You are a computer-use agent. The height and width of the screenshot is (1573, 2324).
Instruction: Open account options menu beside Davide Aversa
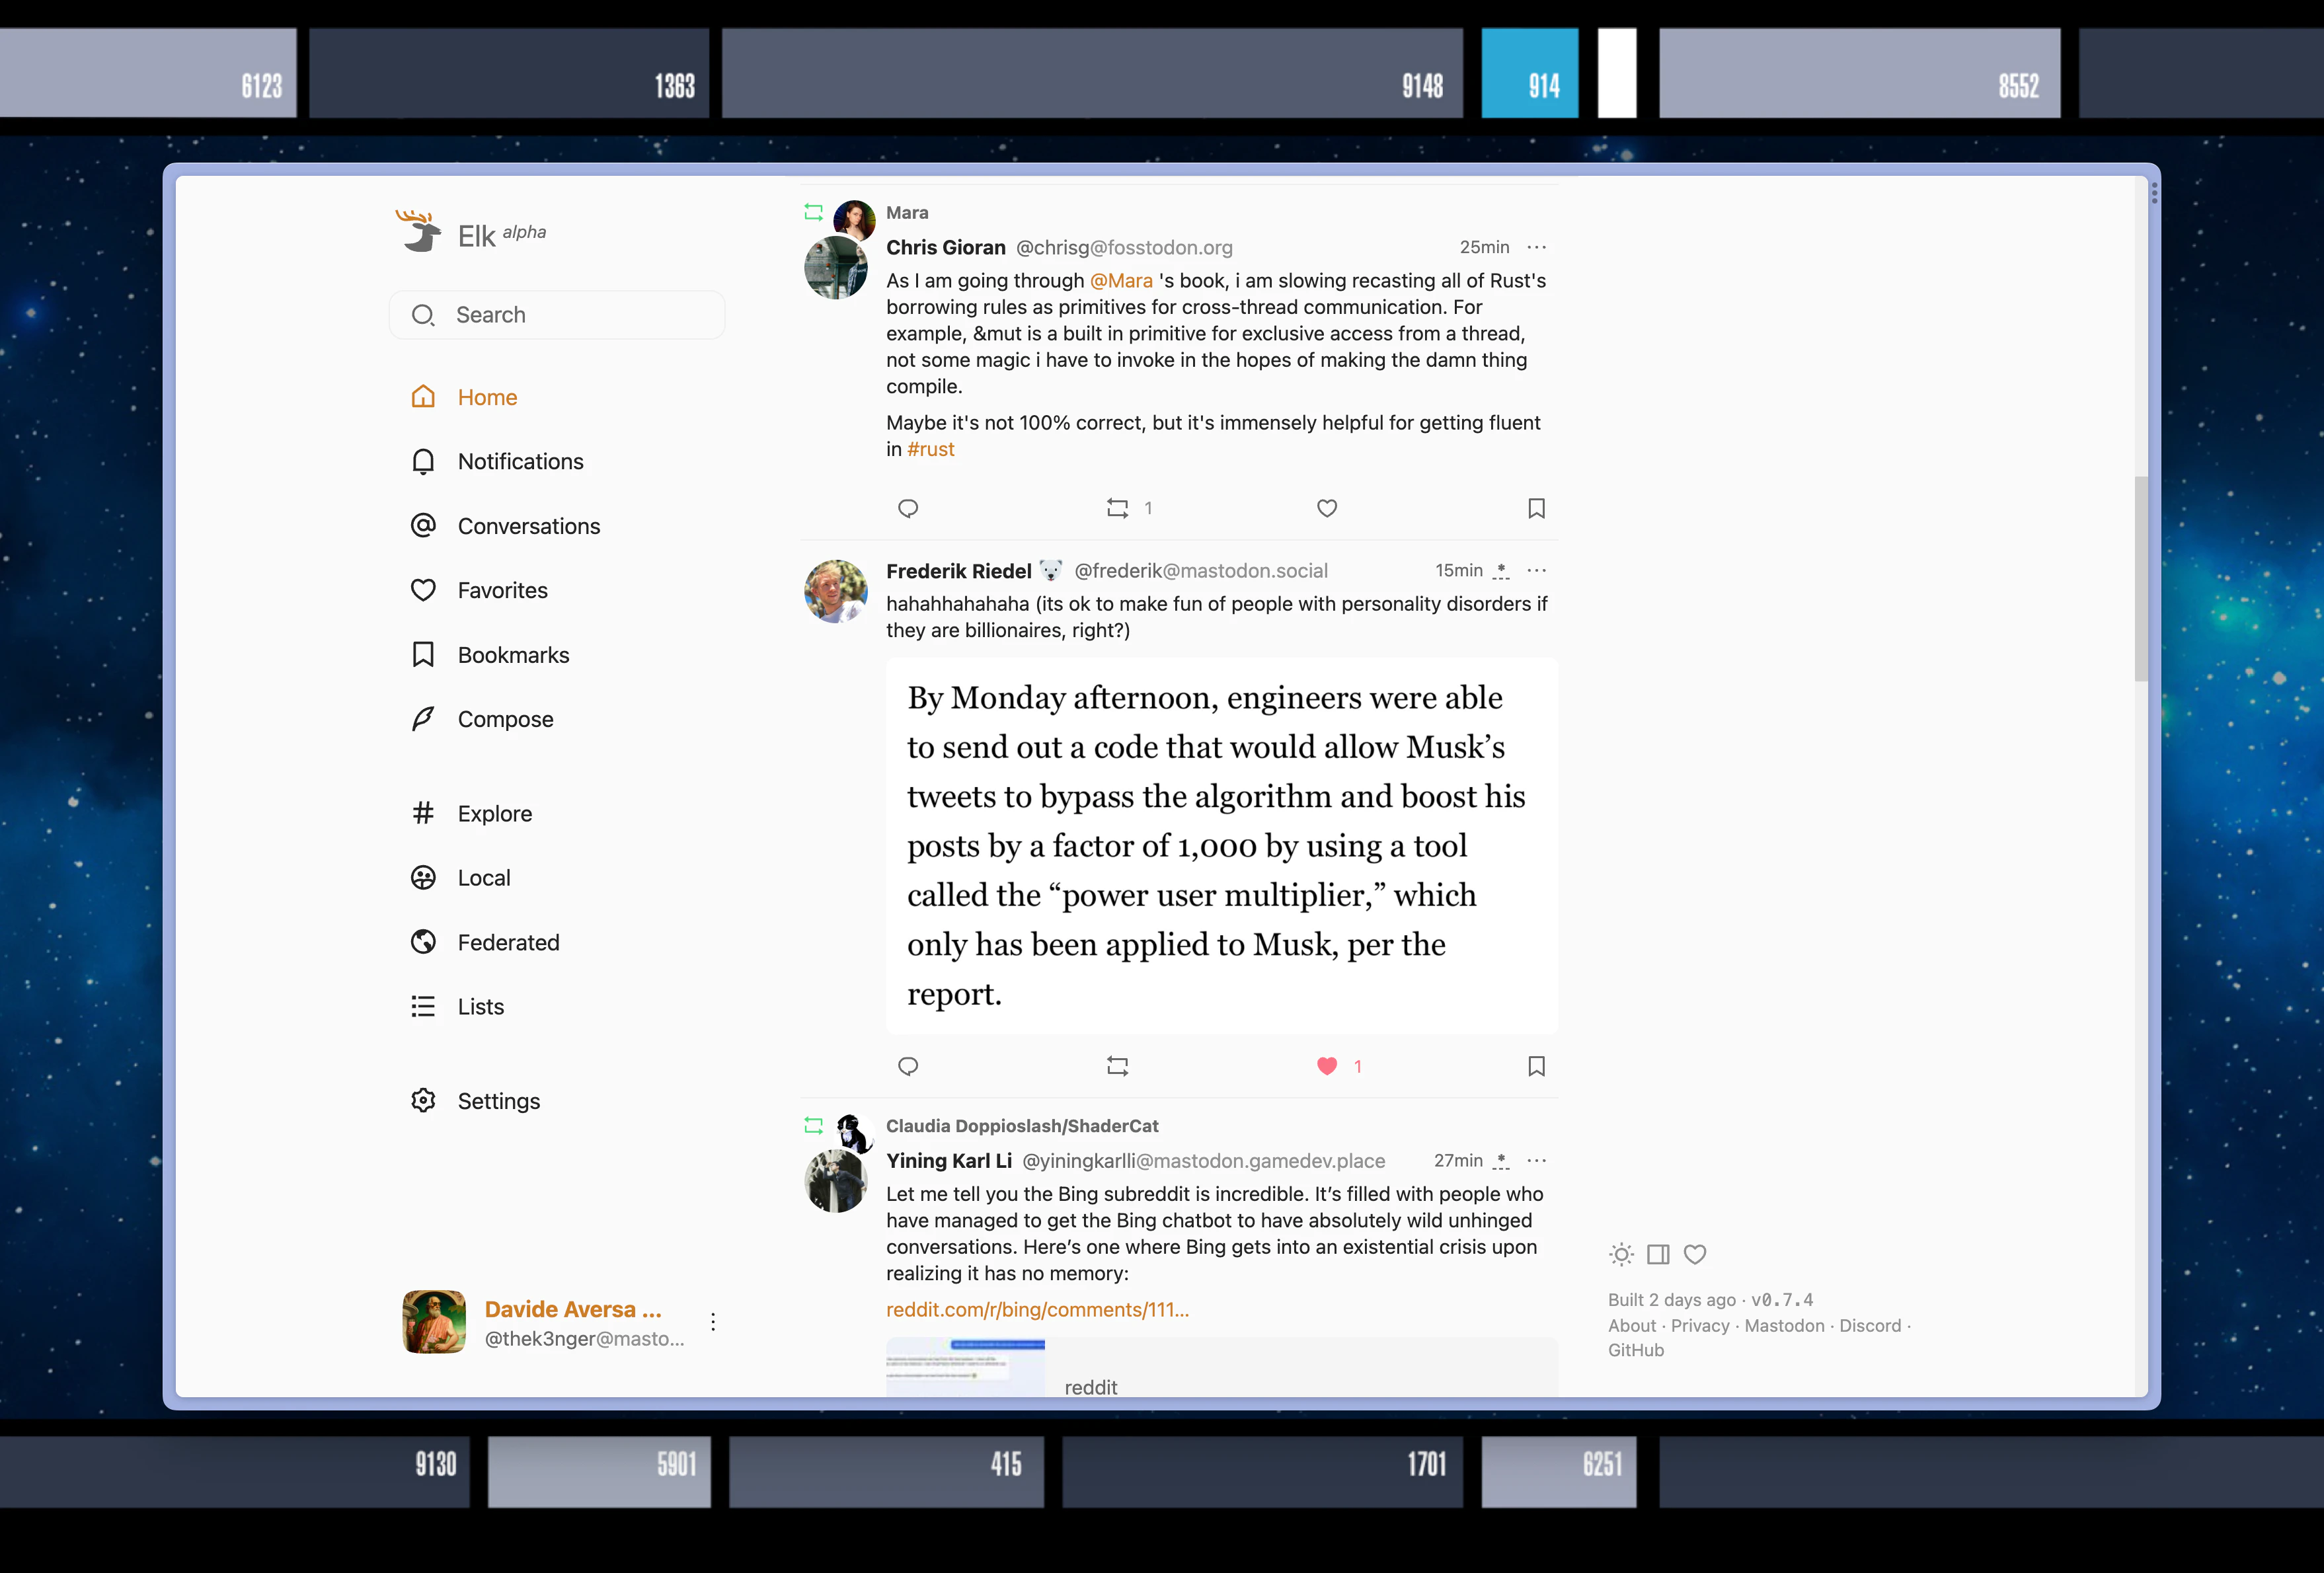click(713, 1322)
